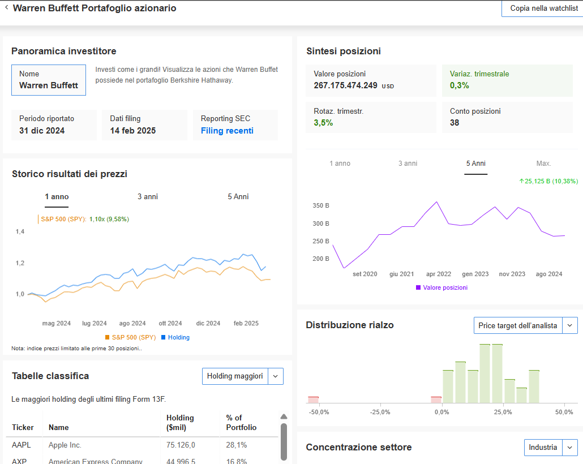Click the Warren Buffett Portafoglio azionario title
583x464 pixels.
click(95, 8)
